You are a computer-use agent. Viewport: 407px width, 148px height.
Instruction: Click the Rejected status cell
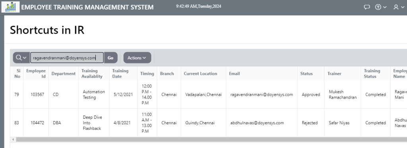310,123
